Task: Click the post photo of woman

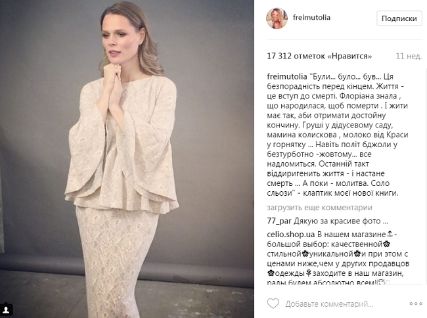Action: click(x=127, y=159)
